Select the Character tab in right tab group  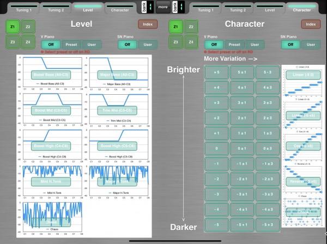(302, 9)
